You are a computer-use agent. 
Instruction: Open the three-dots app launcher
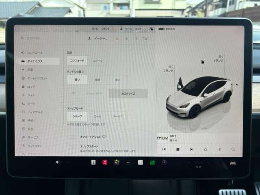129,162
